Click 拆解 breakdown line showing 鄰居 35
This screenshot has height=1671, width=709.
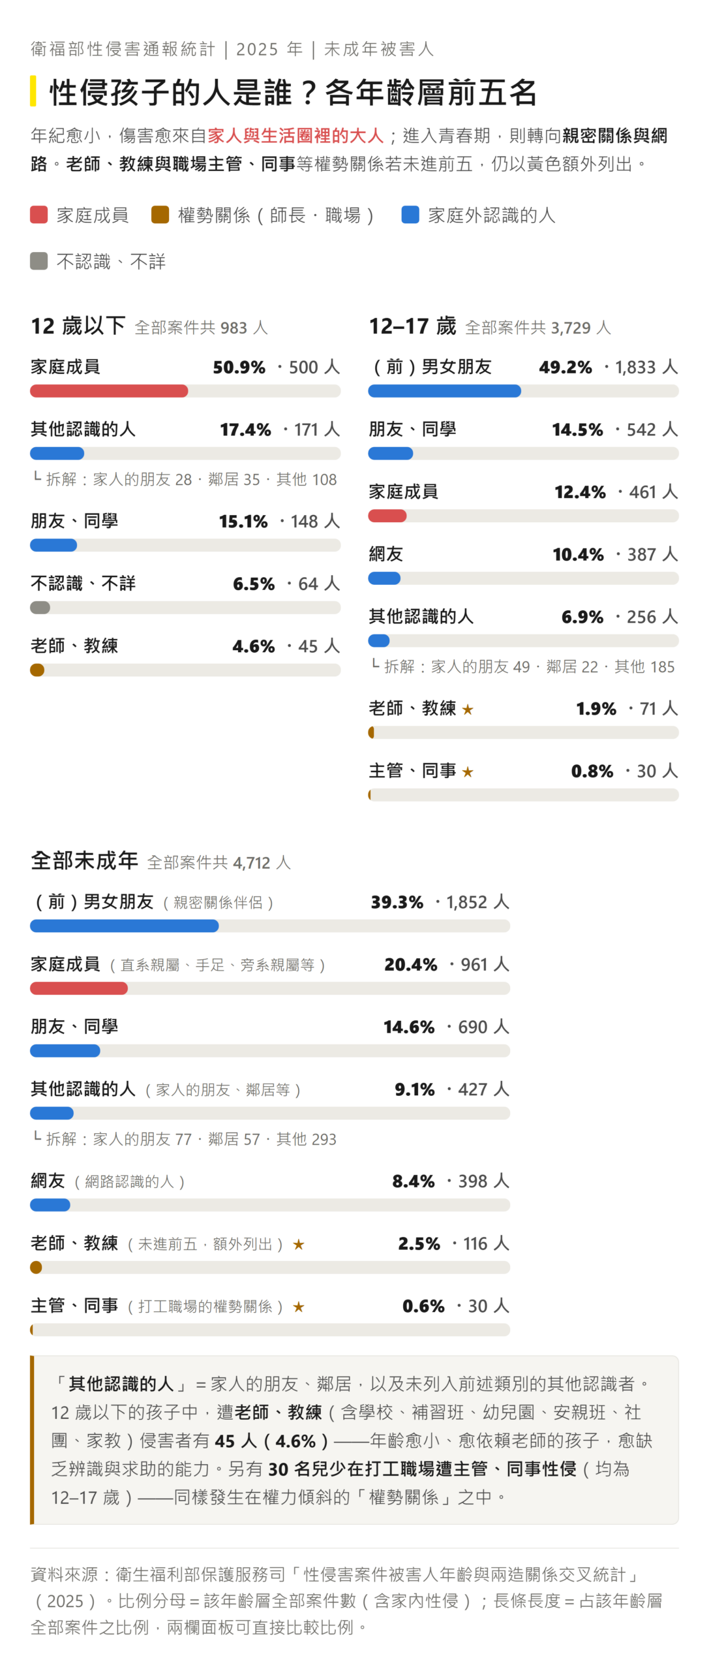point(185,479)
